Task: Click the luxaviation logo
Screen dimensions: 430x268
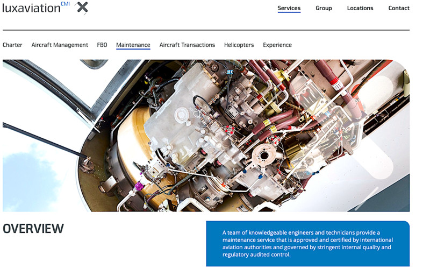Action: tap(36, 8)
